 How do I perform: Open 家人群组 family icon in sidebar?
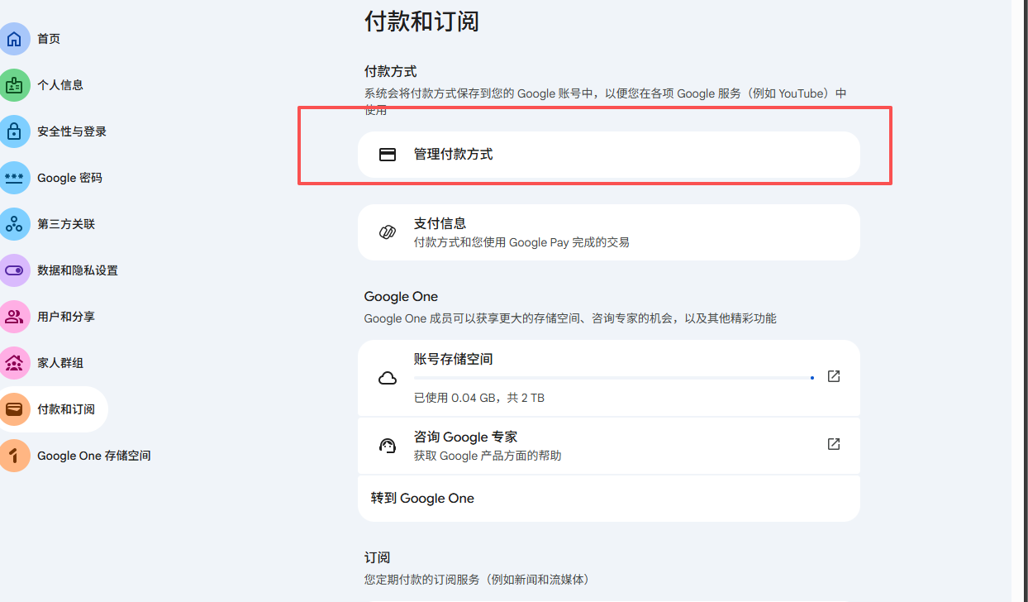pos(14,363)
